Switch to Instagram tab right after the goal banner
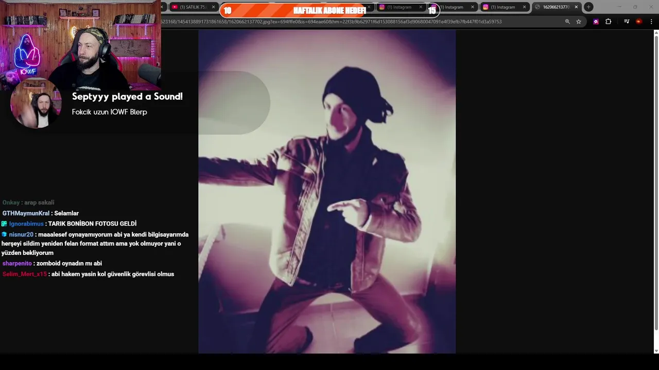This screenshot has height=370, width=659. [x=453, y=7]
